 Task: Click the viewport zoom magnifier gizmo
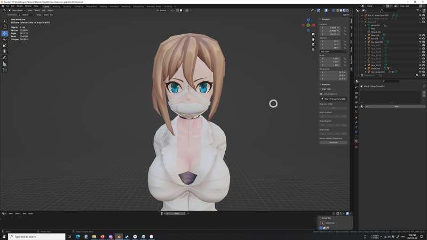(x=313, y=34)
